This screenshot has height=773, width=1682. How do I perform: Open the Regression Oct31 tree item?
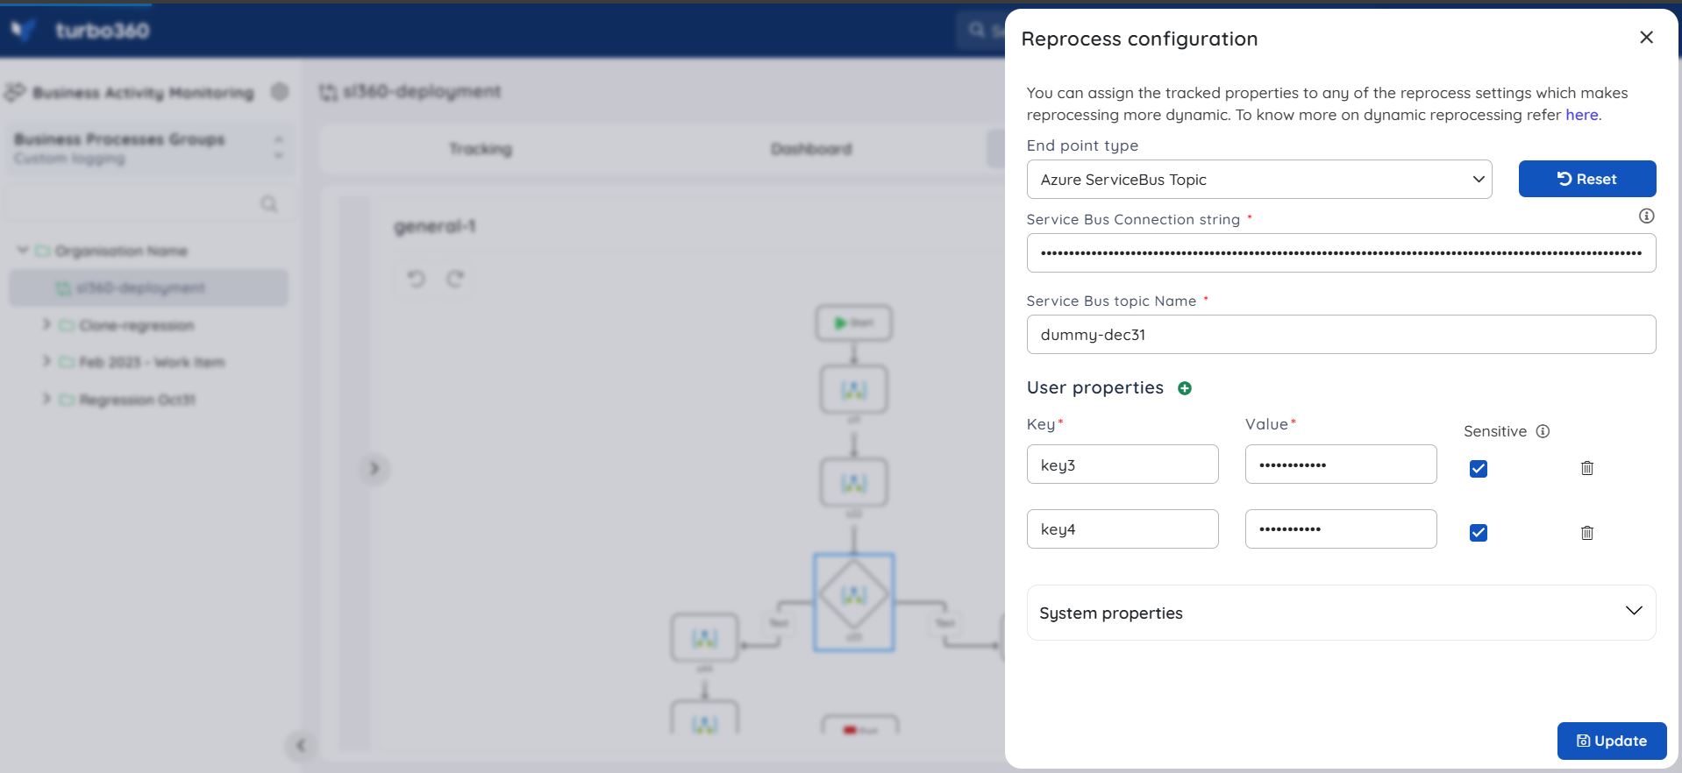tap(138, 400)
